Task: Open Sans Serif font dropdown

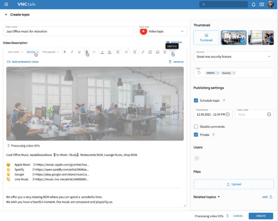Action: (15, 52)
